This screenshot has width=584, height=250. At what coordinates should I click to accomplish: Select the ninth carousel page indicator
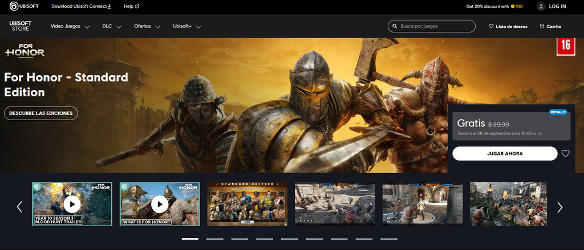(x=389, y=239)
